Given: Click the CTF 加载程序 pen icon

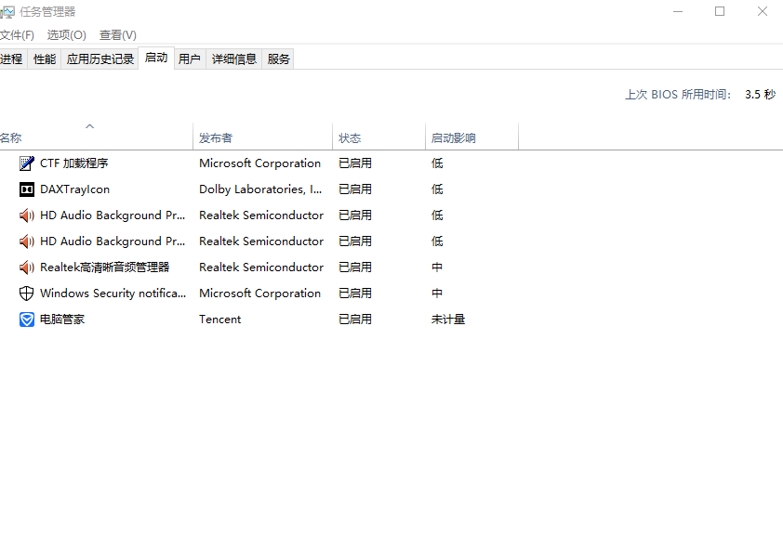Looking at the screenshot, I should click(x=26, y=163).
